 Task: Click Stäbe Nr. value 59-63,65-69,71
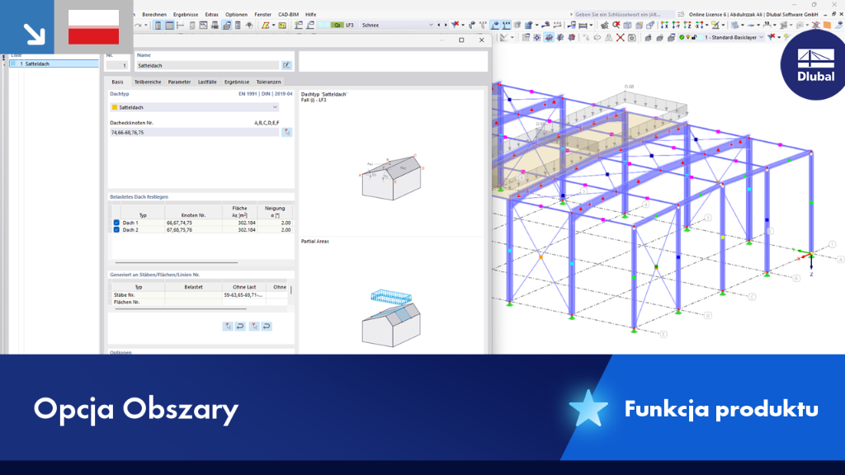pos(243,294)
